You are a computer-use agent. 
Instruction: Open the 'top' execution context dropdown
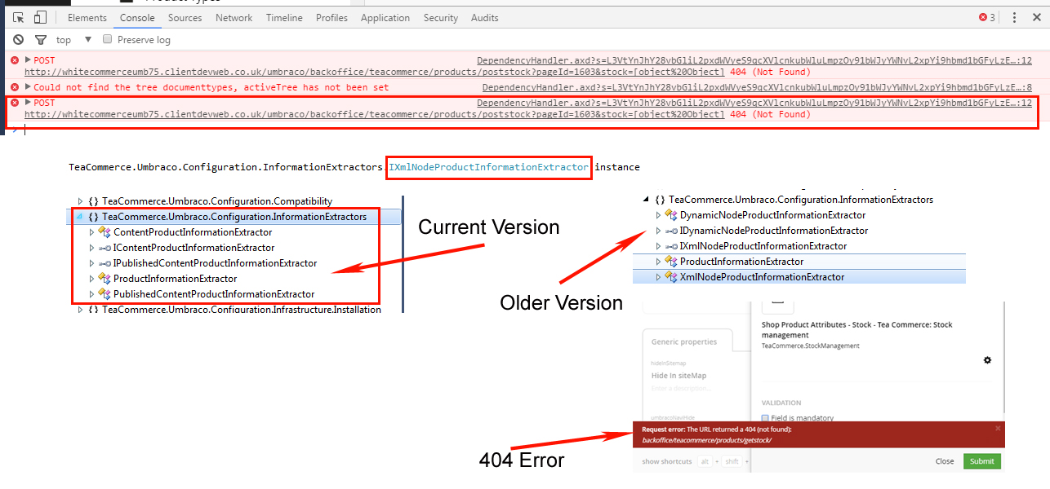coord(73,40)
